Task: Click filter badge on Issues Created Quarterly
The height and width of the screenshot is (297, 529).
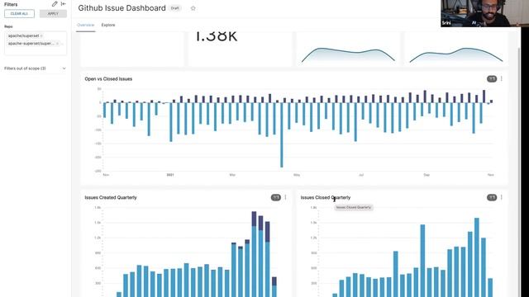Action: coord(276,197)
